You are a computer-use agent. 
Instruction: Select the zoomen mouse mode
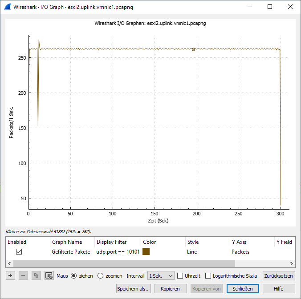click(x=100, y=276)
